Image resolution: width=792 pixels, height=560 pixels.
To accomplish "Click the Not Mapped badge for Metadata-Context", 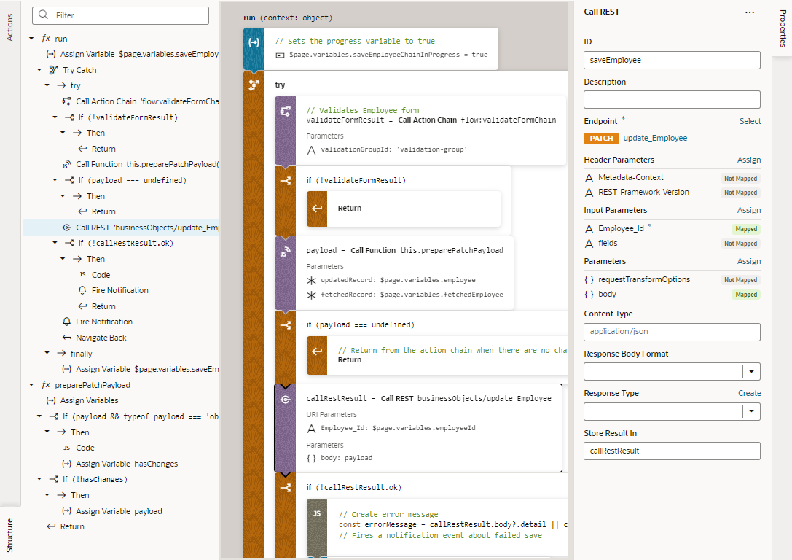I will pyautogui.click(x=740, y=179).
